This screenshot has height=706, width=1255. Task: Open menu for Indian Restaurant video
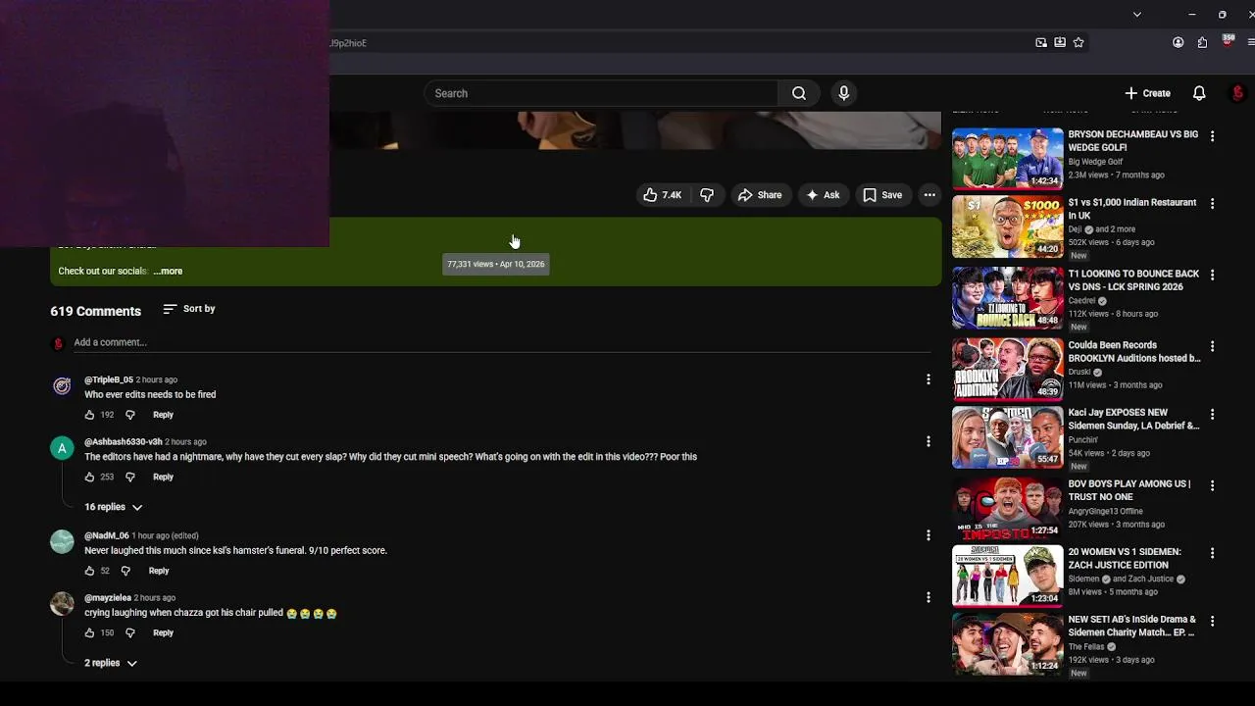tap(1212, 204)
